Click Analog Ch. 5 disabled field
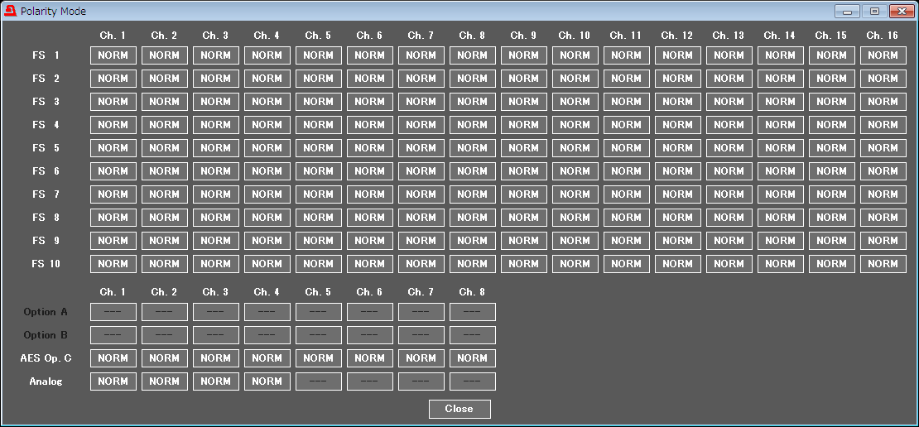This screenshot has width=919, height=427. 319,381
